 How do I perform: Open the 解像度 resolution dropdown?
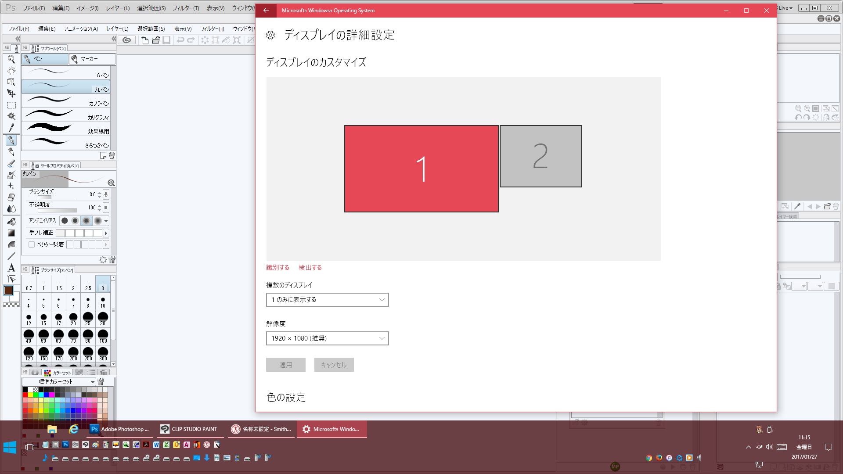tap(327, 338)
